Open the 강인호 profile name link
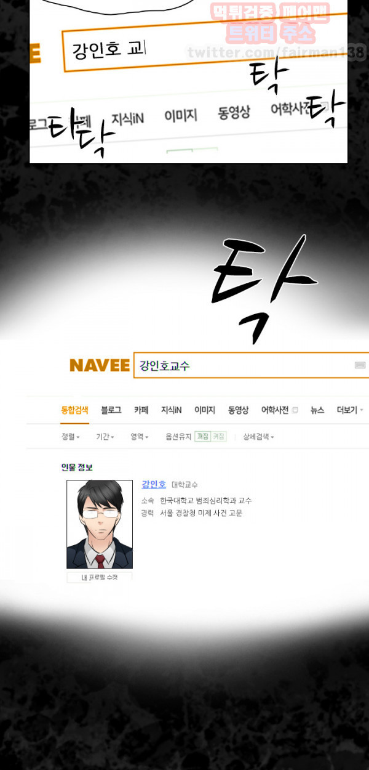The width and height of the screenshot is (369, 770). [154, 484]
